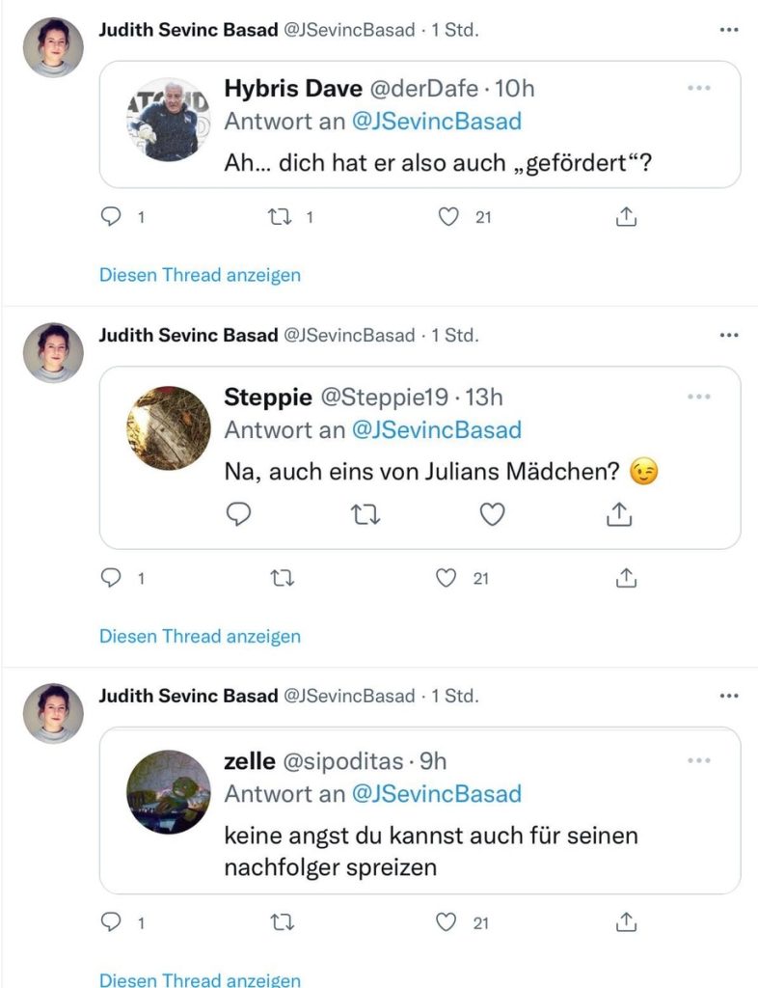Open Steppie's profile avatar
Viewport: 758px width, 988px height.
169,428
